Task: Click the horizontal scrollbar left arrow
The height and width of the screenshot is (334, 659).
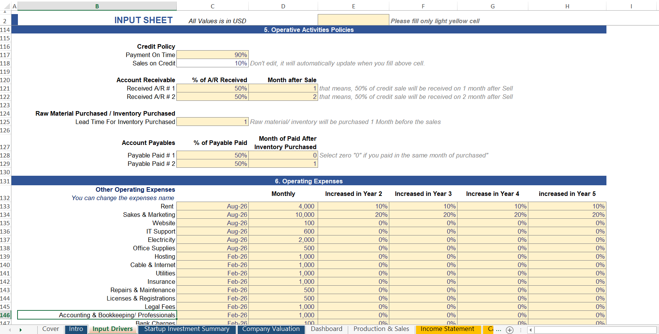Action: click(530, 330)
